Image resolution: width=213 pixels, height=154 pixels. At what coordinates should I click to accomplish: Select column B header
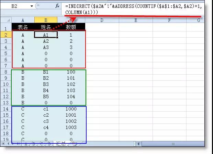(x=46, y=20)
